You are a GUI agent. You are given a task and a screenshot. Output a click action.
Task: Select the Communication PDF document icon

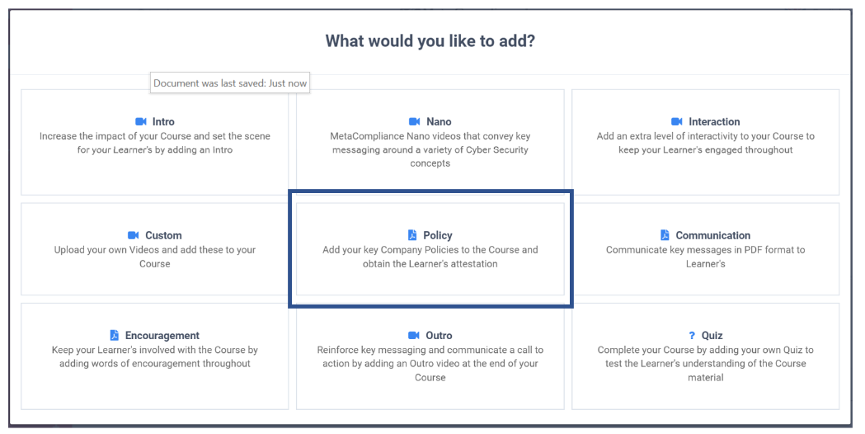665,235
